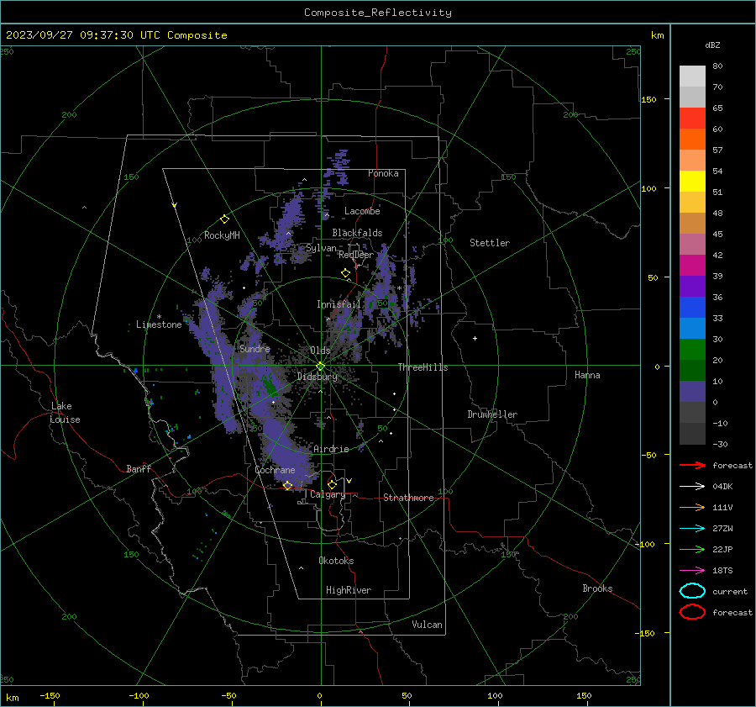
Task: Click the Sylvan label on the map
Action: click(322, 248)
